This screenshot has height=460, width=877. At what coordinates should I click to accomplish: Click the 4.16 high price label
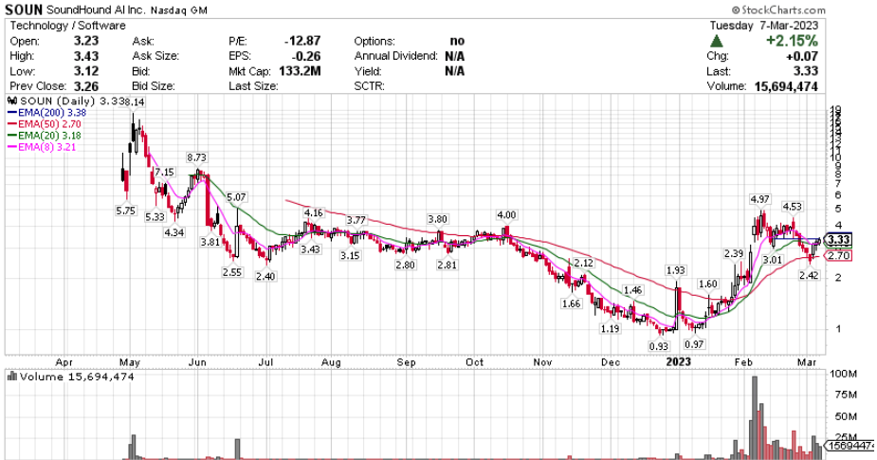pyautogui.click(x=314, y=212)
